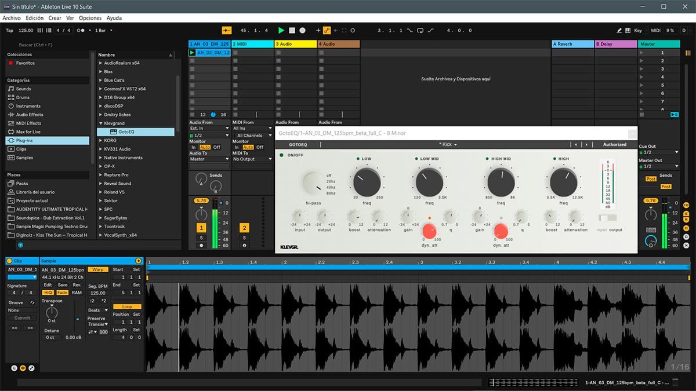Open the Beats warp mode dropdown
This screenshot has height=391, width=696.
coord(97,310)
